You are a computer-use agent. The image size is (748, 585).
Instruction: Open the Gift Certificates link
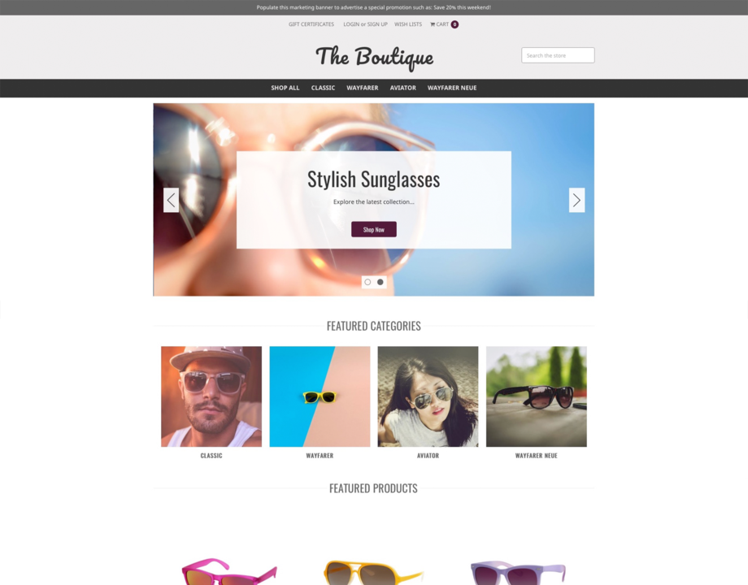tap(311, 24)
